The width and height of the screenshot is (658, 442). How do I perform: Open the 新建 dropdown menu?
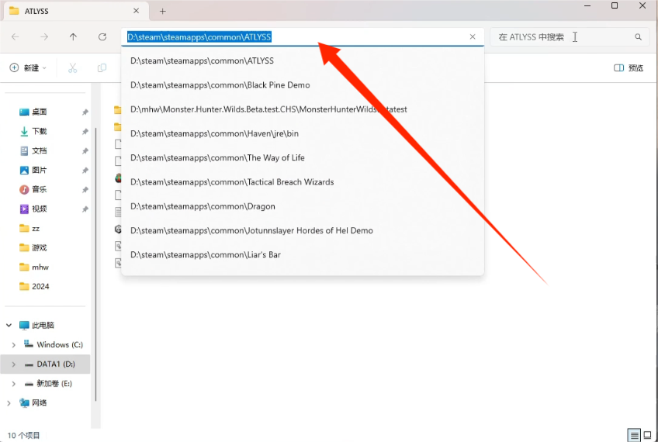[29, 68]
